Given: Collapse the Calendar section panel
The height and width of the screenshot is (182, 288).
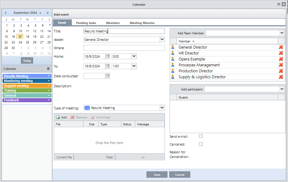Looking at the screenshot, I should (x=48, y=69).
